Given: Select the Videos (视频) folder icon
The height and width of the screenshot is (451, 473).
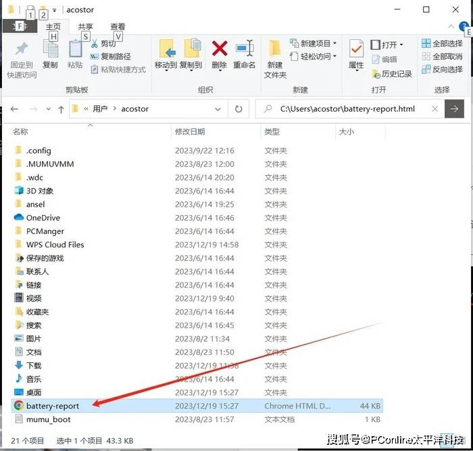Looking at the screenshot, I should 19,298.
